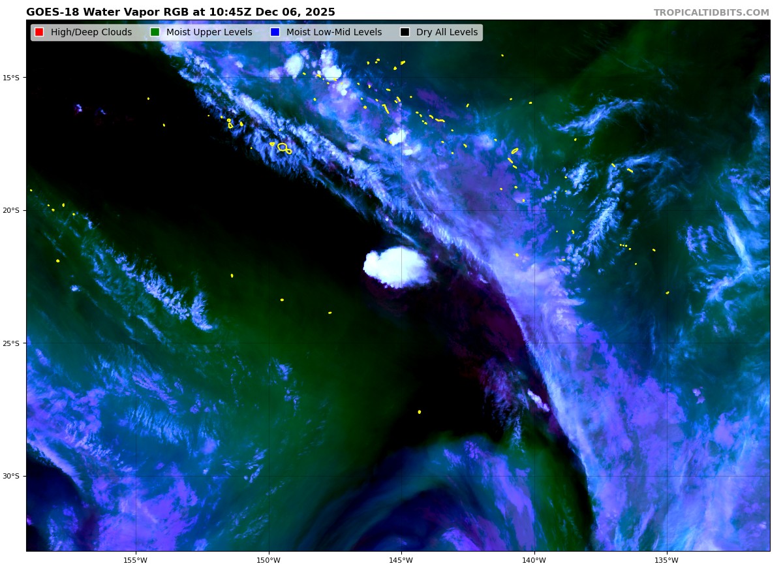Select the High/Deep Clouds legend label
This screenshot has width=783, height=566.
[91, 32]
